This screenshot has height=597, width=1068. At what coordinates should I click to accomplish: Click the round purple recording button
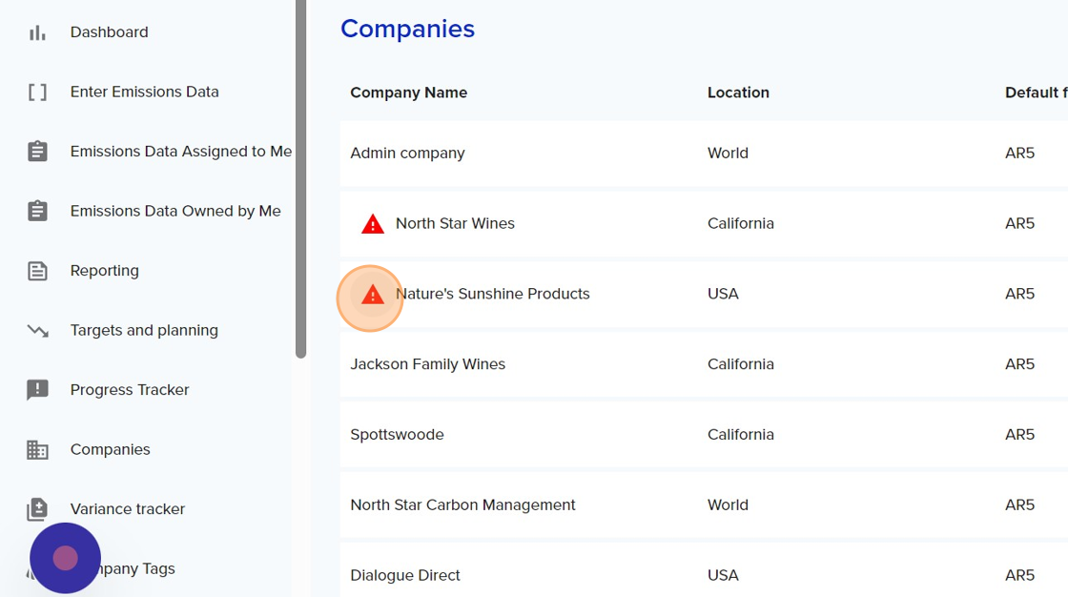pos(66,558)
